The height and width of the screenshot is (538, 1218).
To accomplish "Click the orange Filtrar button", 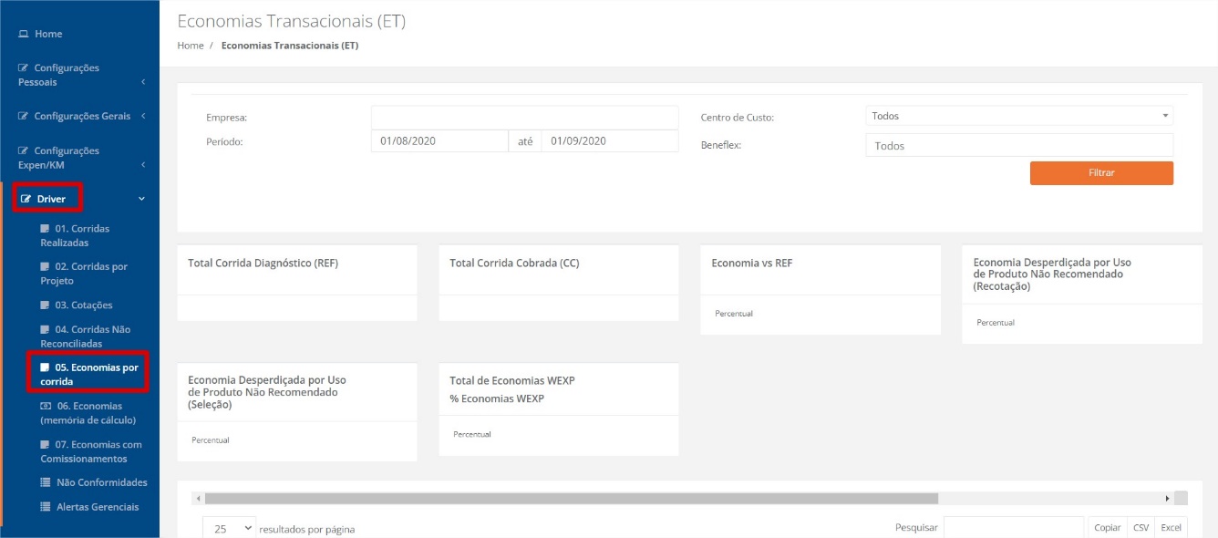I will 1101,173.
